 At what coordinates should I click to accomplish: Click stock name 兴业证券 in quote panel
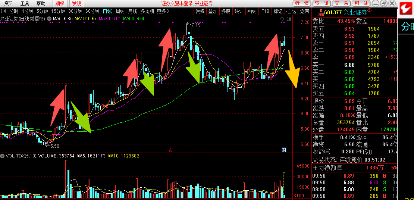[355, 12]
